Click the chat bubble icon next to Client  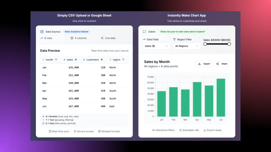coord(145,32)
